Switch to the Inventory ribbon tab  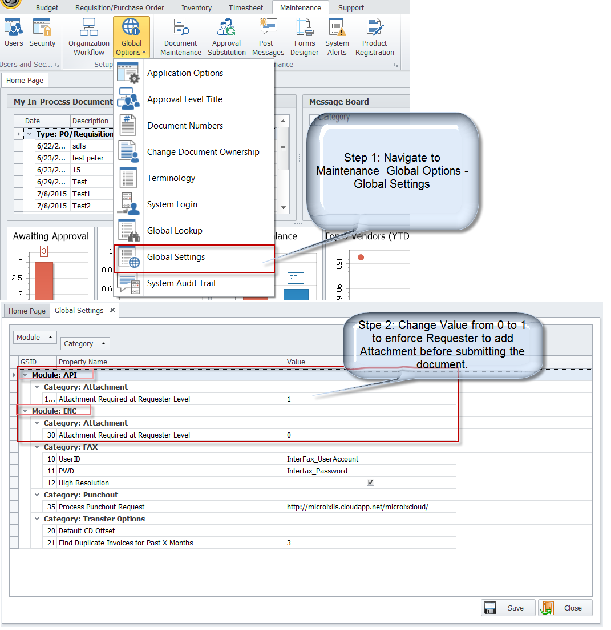point(196,8)
